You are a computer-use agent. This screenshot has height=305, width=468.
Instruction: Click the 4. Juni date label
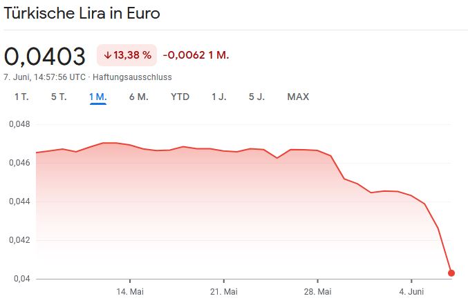411,291
